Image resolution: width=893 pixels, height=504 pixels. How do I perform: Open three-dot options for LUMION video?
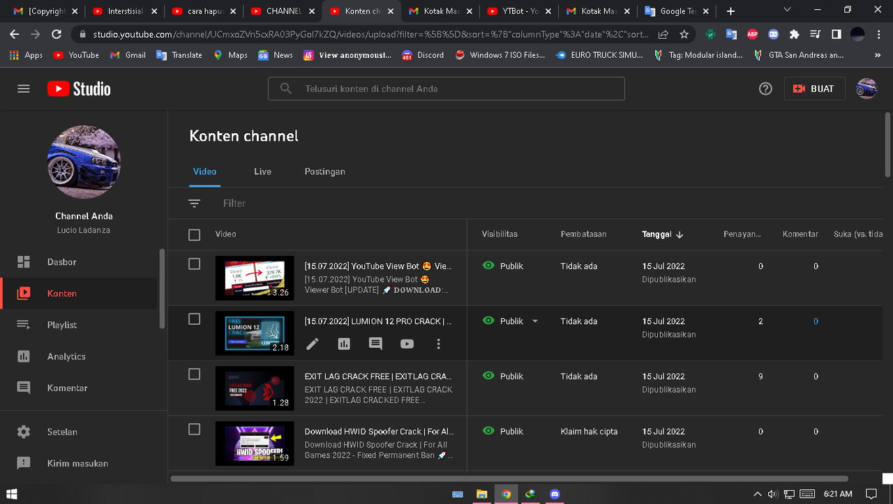438,344
